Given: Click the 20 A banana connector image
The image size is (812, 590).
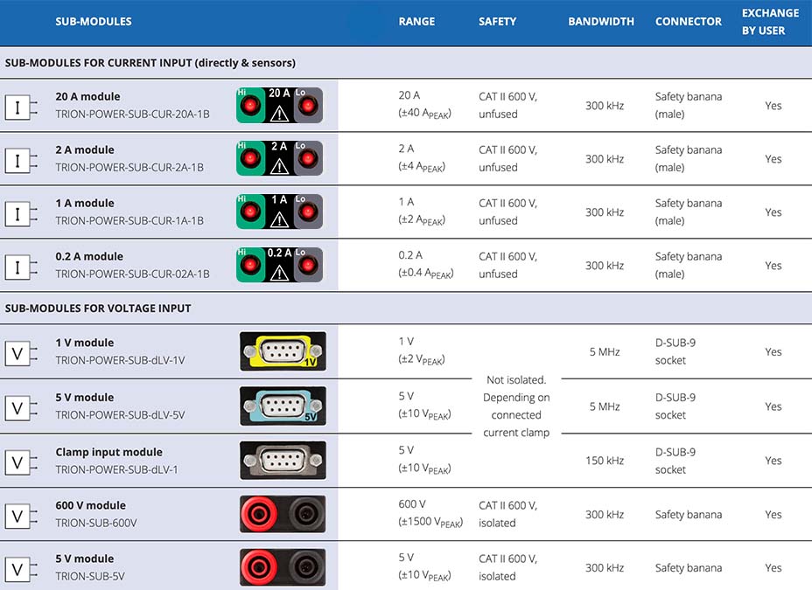Looking at the screenshot, I should pyautogui.click(x=279, y=106).
